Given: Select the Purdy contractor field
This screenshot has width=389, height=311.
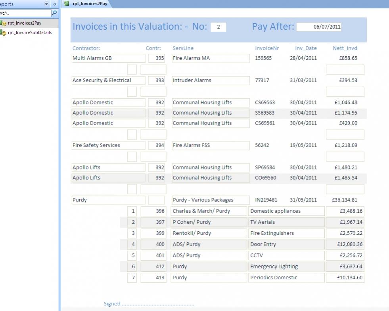Looking at the screenshot, I should click(108, 200).
